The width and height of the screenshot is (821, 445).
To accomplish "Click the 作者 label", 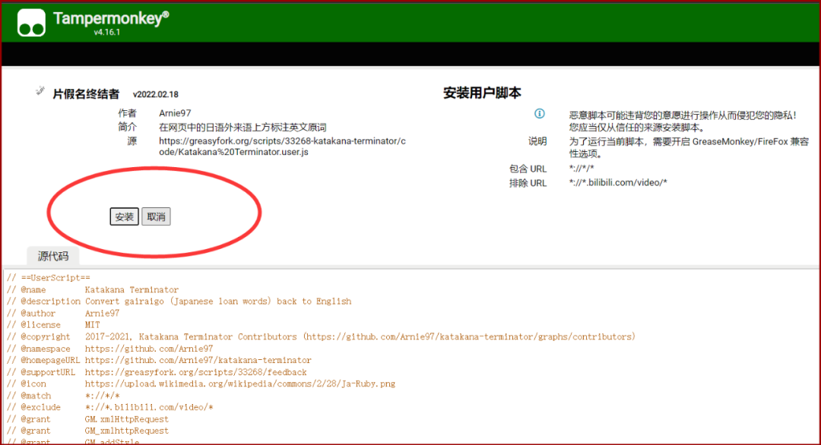I will [127, 113].
